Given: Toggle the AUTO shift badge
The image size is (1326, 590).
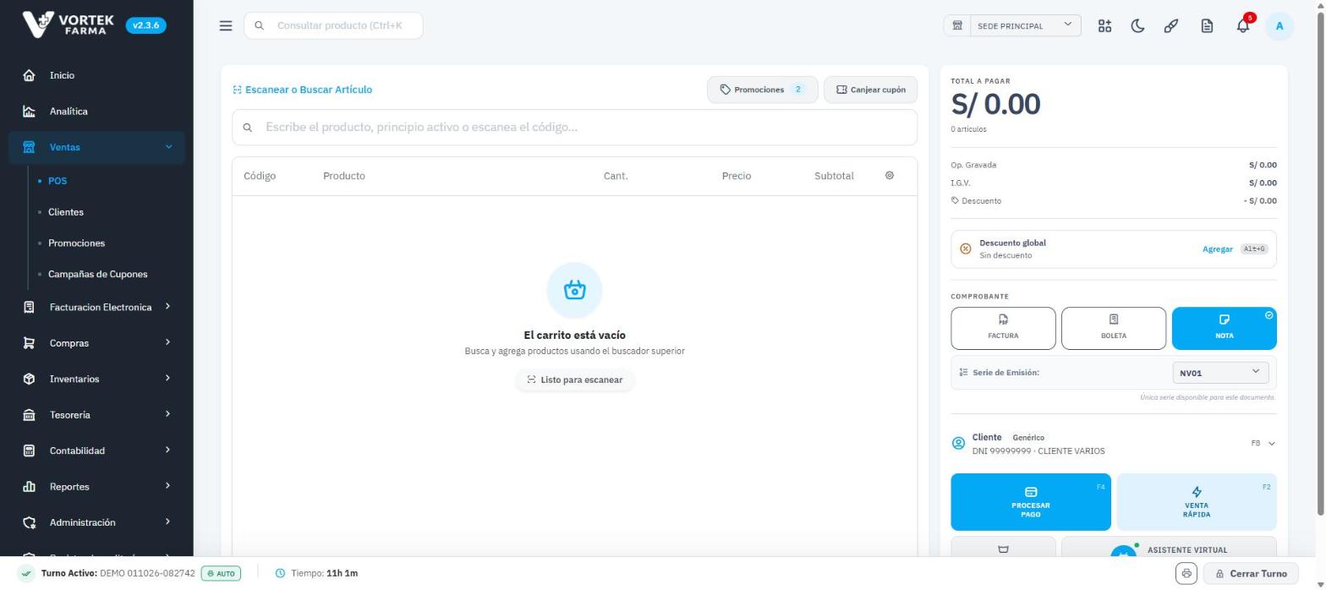Looking at the screenshot, I should click(x=221, y=573).
